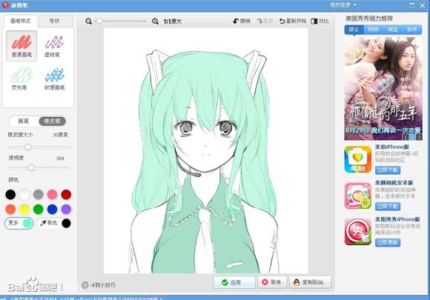Viewport: 430px width, 300px height.
Task: Go to ad banner page 3
Action: 419,137
